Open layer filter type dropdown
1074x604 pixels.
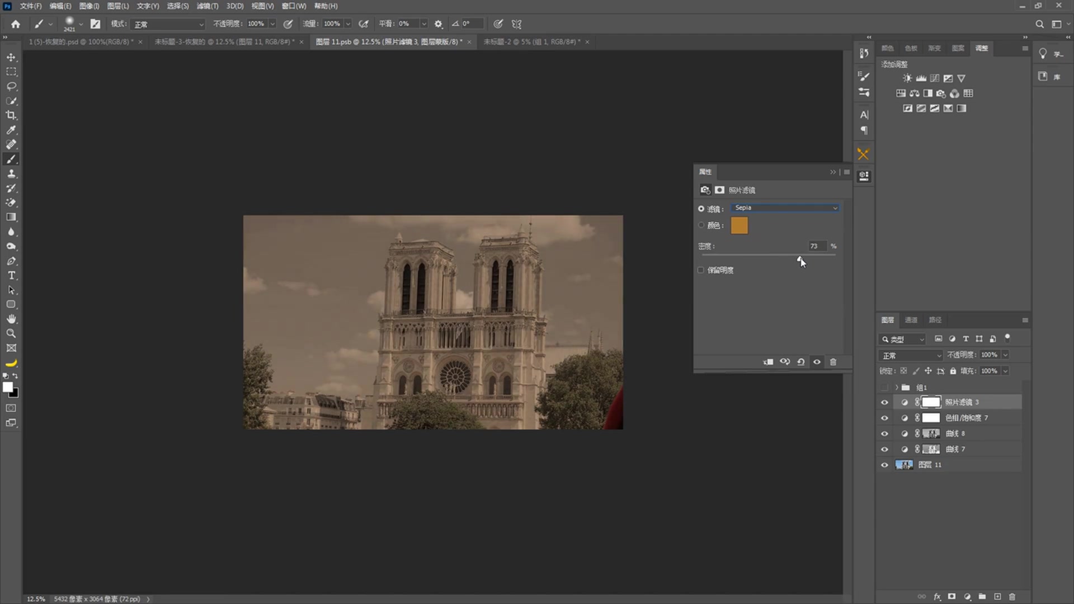pos(902,339)
